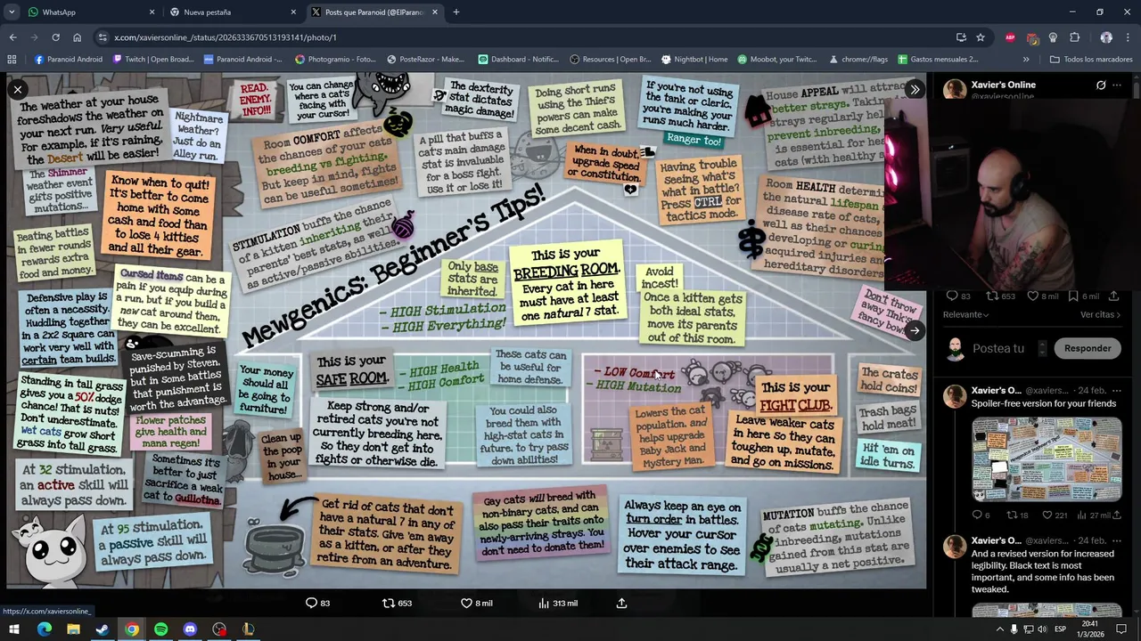Reload the current page
This screenshot has height=641, width=1141.
point(55,37)
